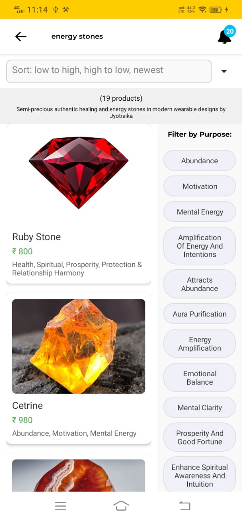The height and width of the screenshot is (520, 242).
Task: Tap the dropdown arrow beside the sort bar
Action: [224, 71]
